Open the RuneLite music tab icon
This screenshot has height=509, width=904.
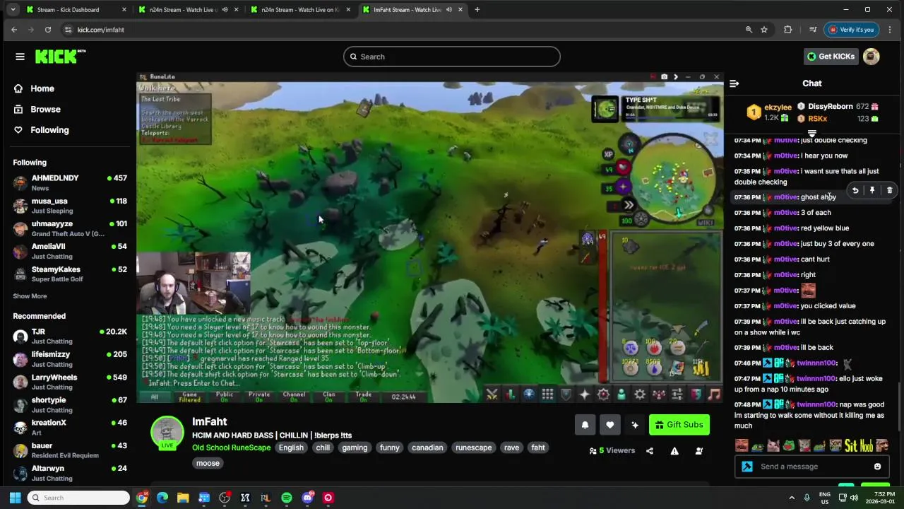point(714,394)
